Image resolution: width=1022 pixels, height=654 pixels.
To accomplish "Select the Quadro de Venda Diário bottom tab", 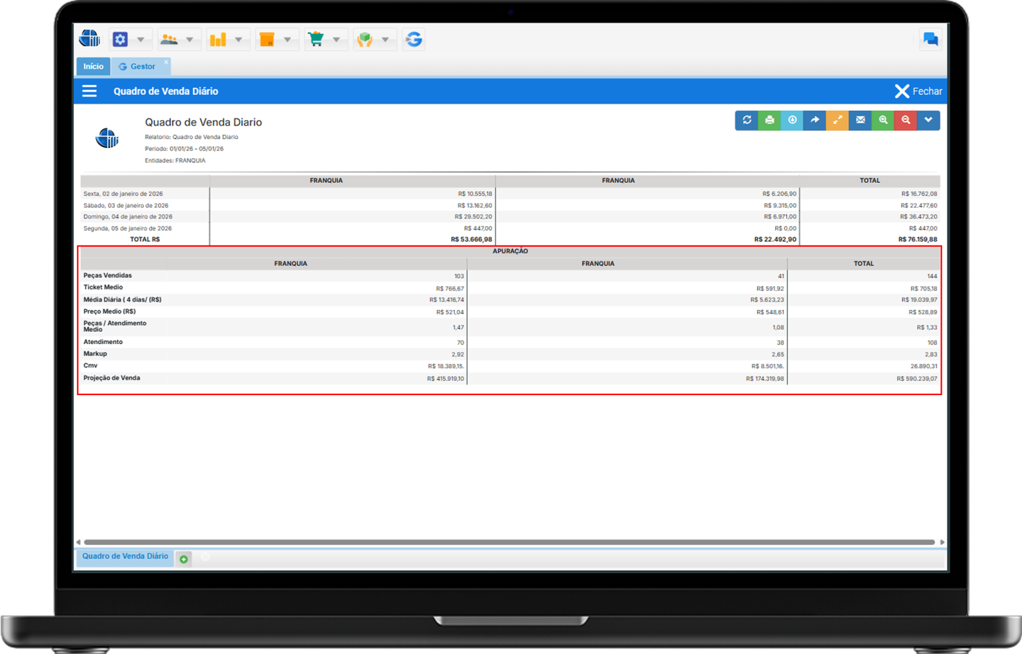I will tap(125, 556).
